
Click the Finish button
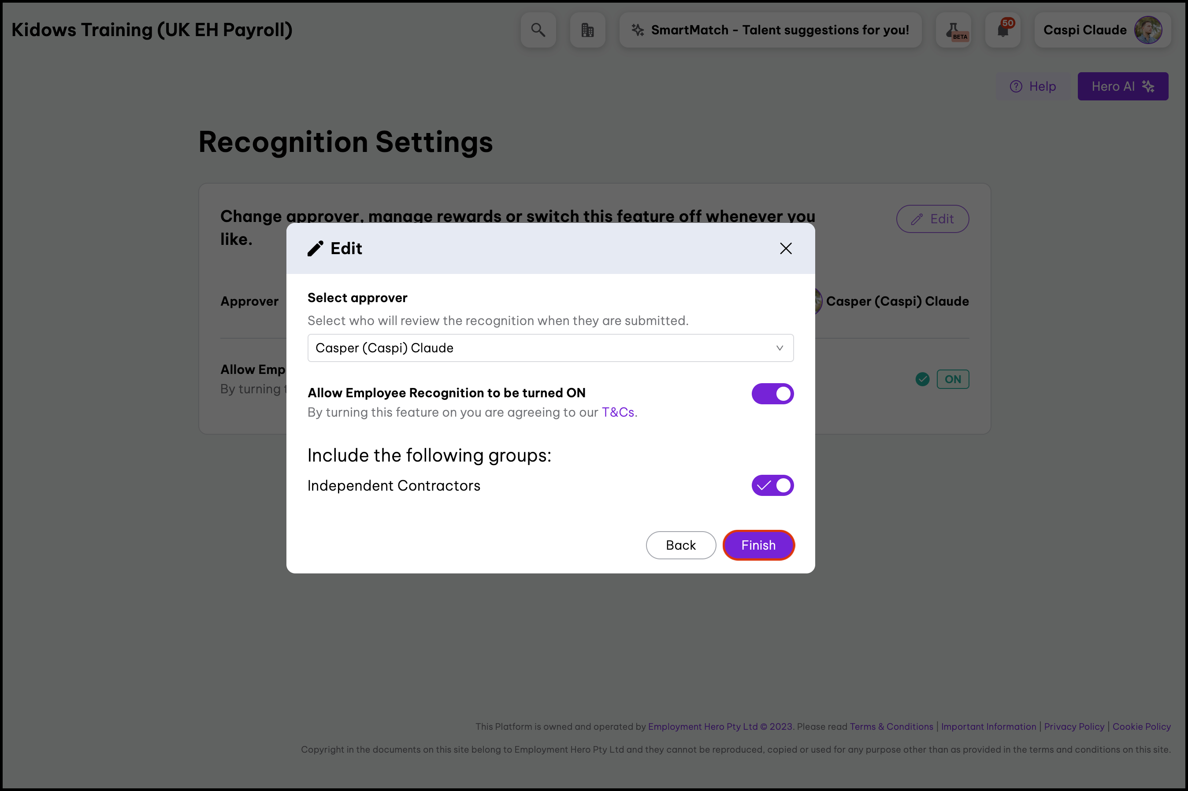pyautogui.click(x=758, y=545)
